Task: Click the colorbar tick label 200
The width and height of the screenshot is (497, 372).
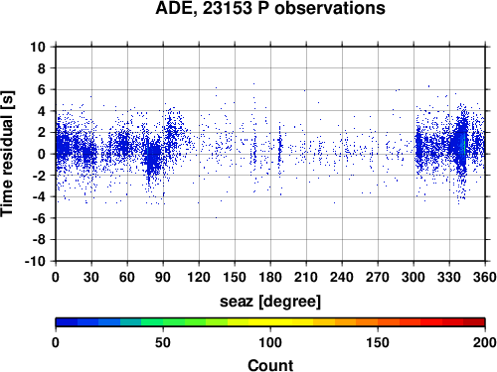Action: tap(485, 342)
